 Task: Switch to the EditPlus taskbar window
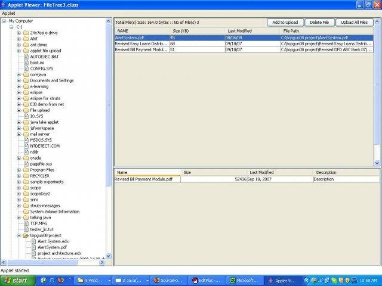pyautogui.click(x=208, y=281)
